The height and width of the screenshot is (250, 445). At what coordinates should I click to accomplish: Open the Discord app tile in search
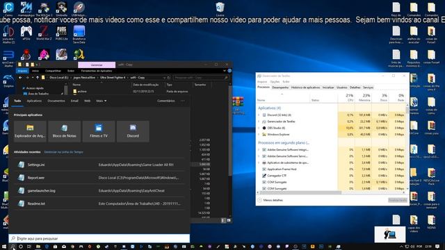coord(133,131)
